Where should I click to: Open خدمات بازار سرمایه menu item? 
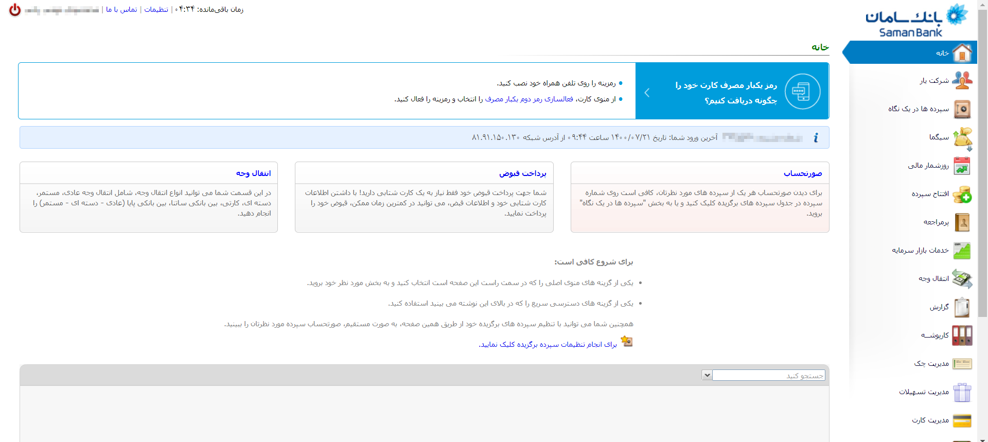coord(921,251)
